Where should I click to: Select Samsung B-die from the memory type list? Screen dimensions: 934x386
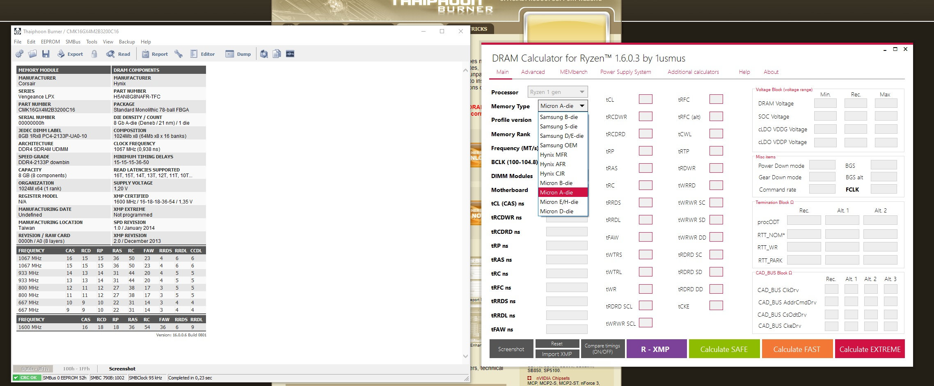coord(563,117)
